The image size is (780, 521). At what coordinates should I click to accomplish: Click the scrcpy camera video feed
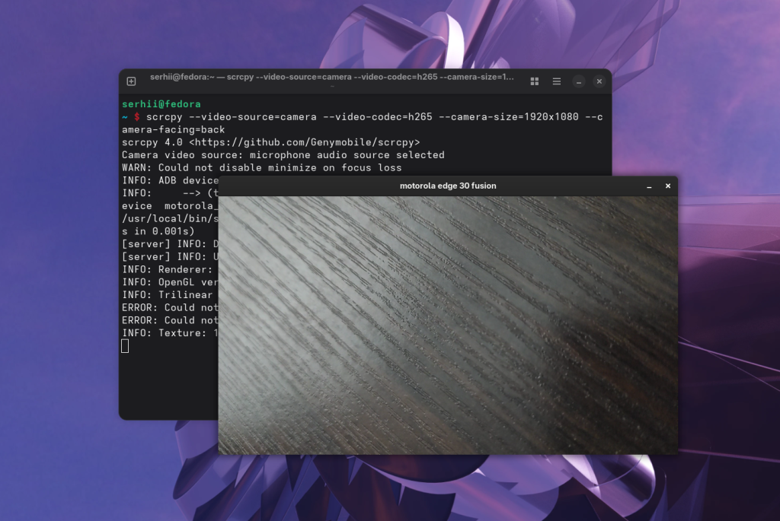(x=448, y=326)
